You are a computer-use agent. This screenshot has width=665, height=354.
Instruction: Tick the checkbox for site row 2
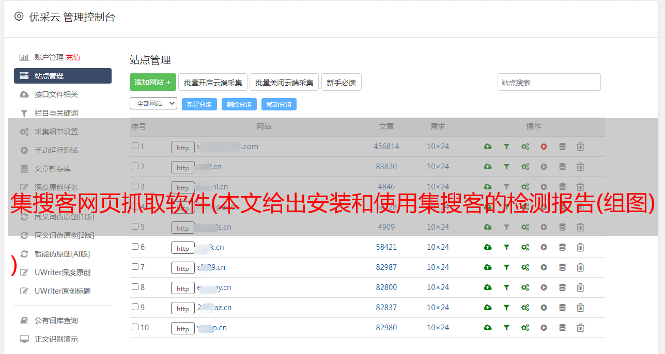(135, 166)
